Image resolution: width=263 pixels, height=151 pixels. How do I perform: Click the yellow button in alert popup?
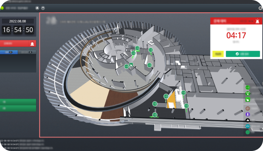[218, 54]
